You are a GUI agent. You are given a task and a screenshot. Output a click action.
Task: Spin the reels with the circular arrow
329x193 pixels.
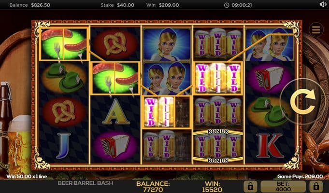pyautogui.click(x=302, y=101)
